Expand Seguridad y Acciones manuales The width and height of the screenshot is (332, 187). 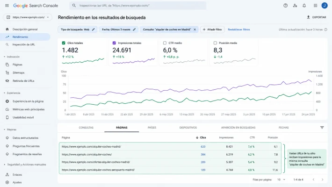pyautogui.click(x=5, y=165)
